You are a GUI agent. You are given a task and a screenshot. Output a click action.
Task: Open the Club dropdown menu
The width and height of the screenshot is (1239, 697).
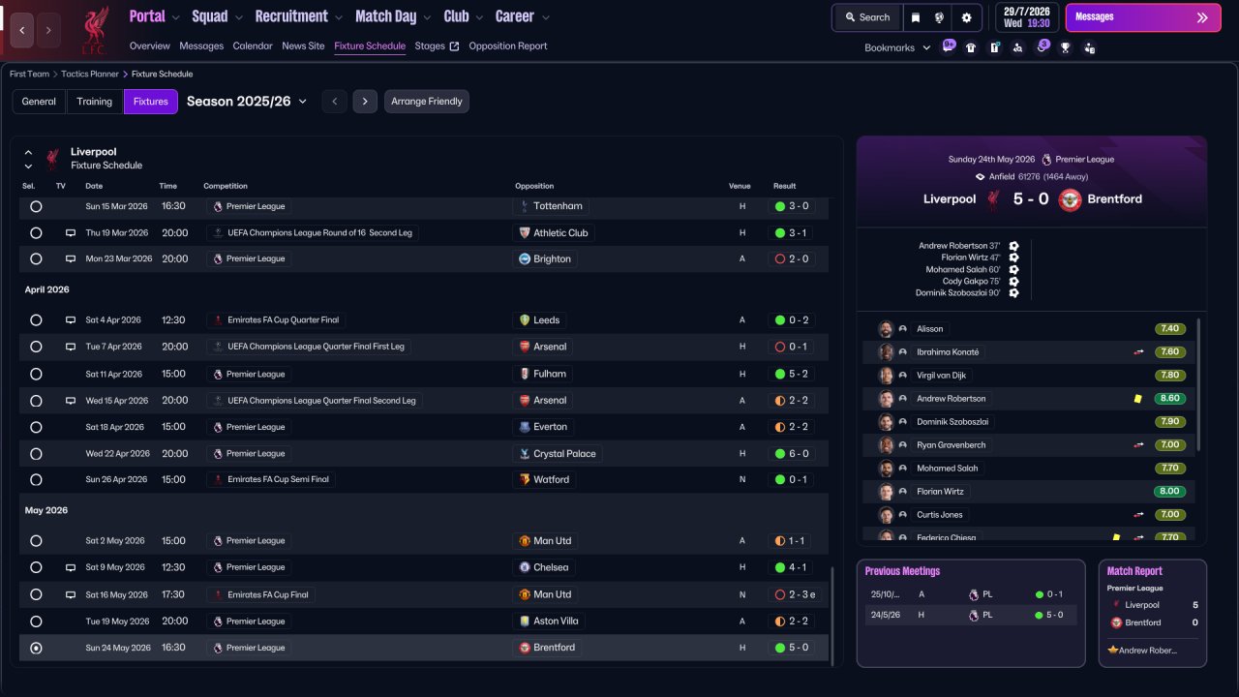pos(464,16)
